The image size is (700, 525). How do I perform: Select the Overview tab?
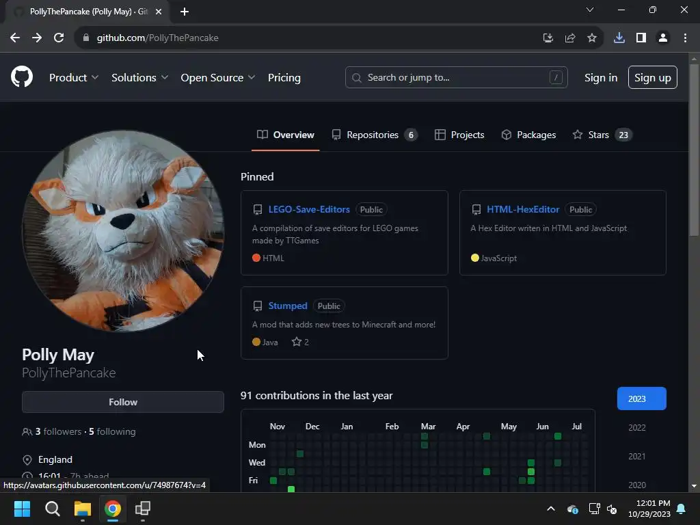(x=286, y=135)
